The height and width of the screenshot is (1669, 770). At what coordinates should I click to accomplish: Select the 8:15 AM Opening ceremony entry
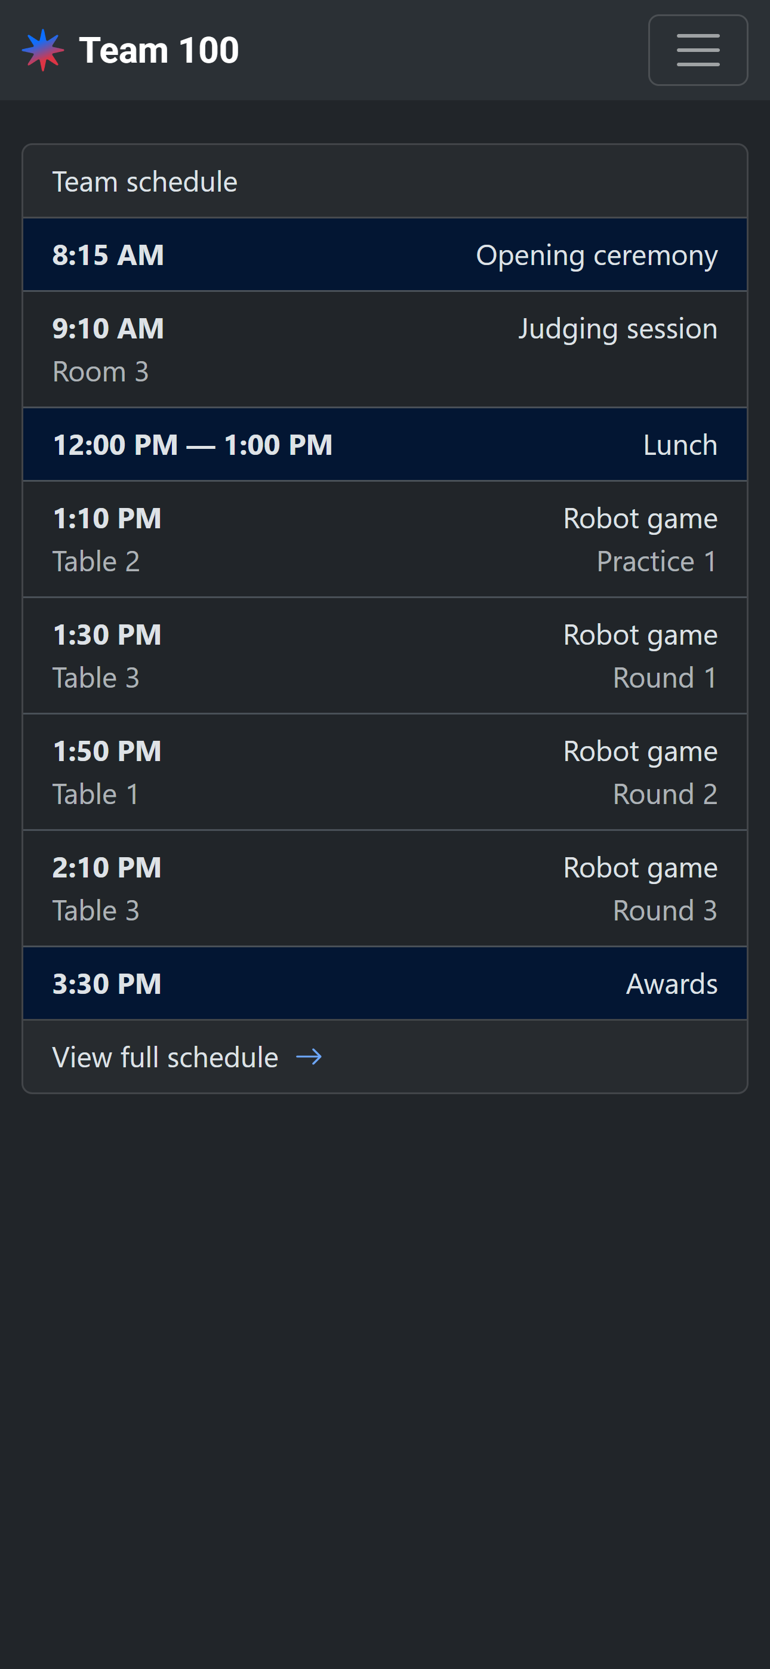pos(384,255)
